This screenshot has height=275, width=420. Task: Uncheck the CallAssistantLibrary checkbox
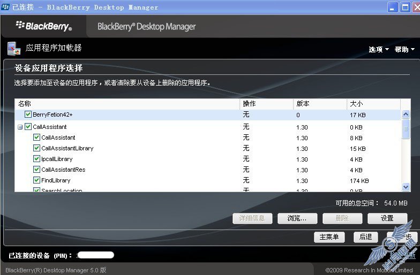pos(36,148)
